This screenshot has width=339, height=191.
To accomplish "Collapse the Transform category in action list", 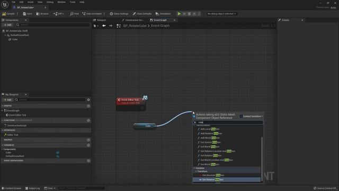I will pyautogui.click(x=196, y=171).
